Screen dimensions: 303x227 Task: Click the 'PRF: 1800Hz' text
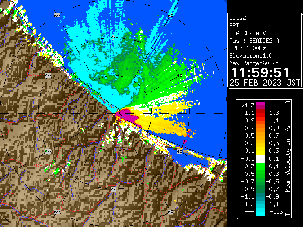247,48
